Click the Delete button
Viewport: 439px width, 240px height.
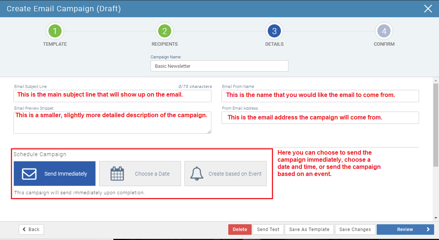pyautogui.click(x=240, y=230)
